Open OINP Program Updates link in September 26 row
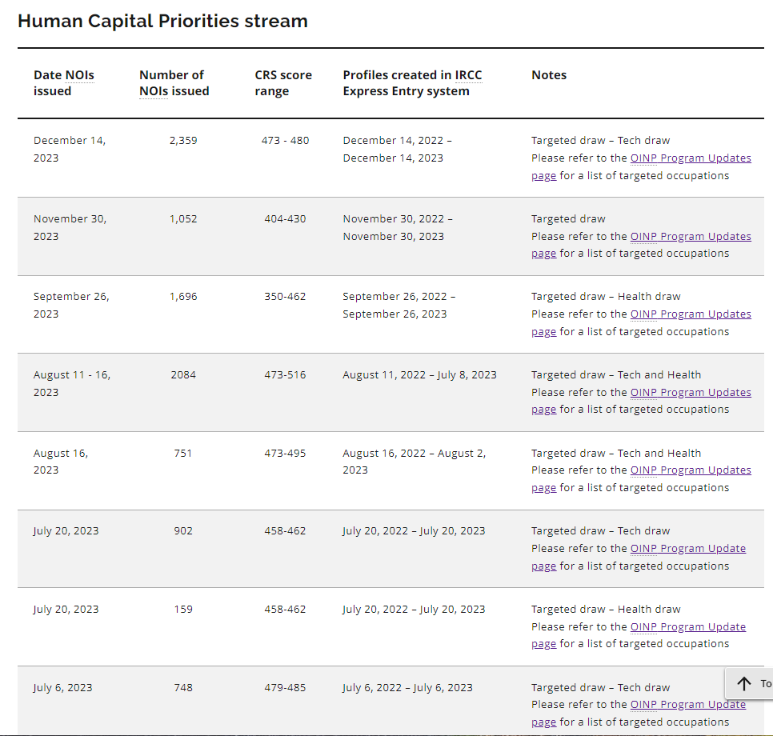Viewport: 773px width, 736px height. pos(690,314)
